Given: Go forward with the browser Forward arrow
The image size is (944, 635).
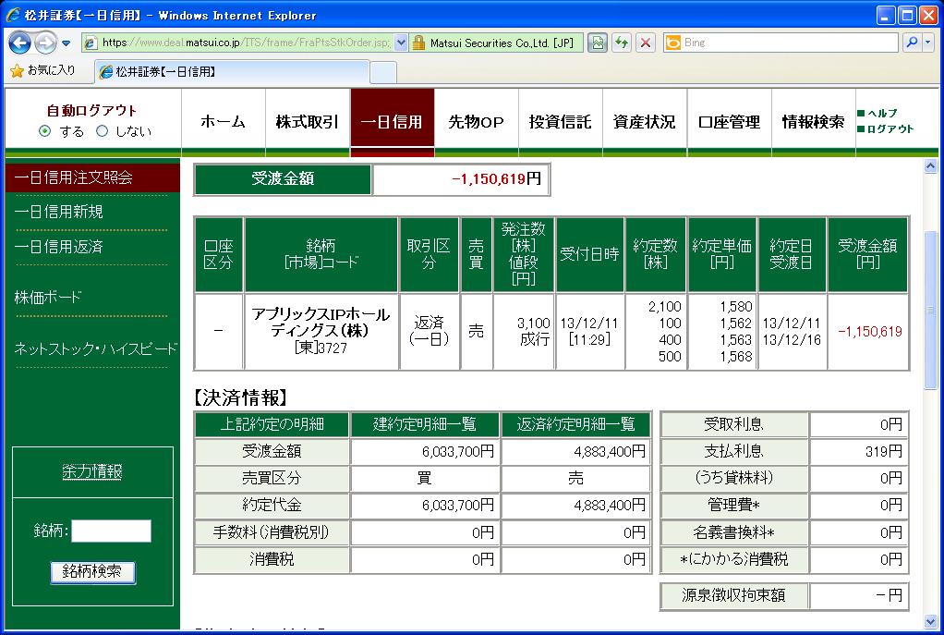Looking at the screenshot, I should click(45, 43).
